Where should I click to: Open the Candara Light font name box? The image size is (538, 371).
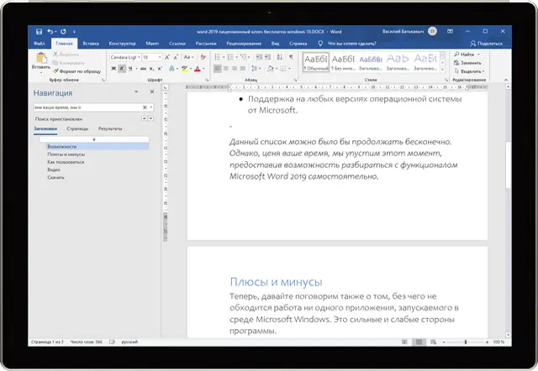point(125,57)
